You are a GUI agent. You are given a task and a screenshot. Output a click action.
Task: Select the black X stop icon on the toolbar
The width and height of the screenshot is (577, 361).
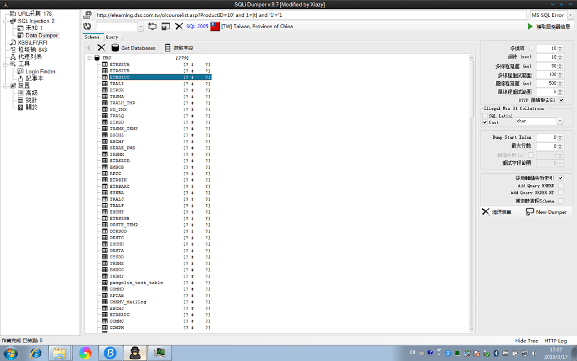coord(179,26)
